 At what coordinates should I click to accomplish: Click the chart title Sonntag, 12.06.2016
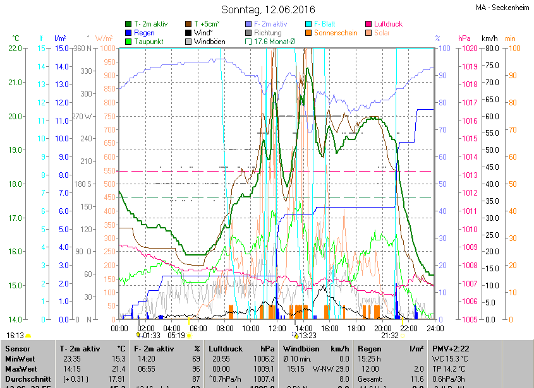[x=268, y=9]
